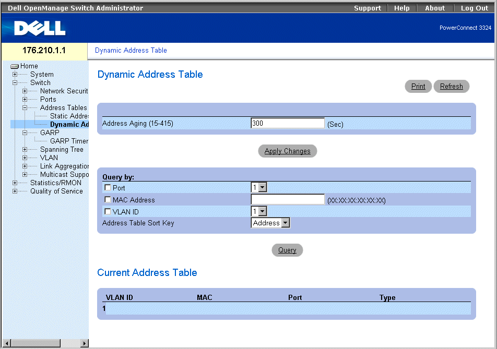Enable the VLAN ID query checkbox
Viewport: 497px width, 349px height.
108,211
